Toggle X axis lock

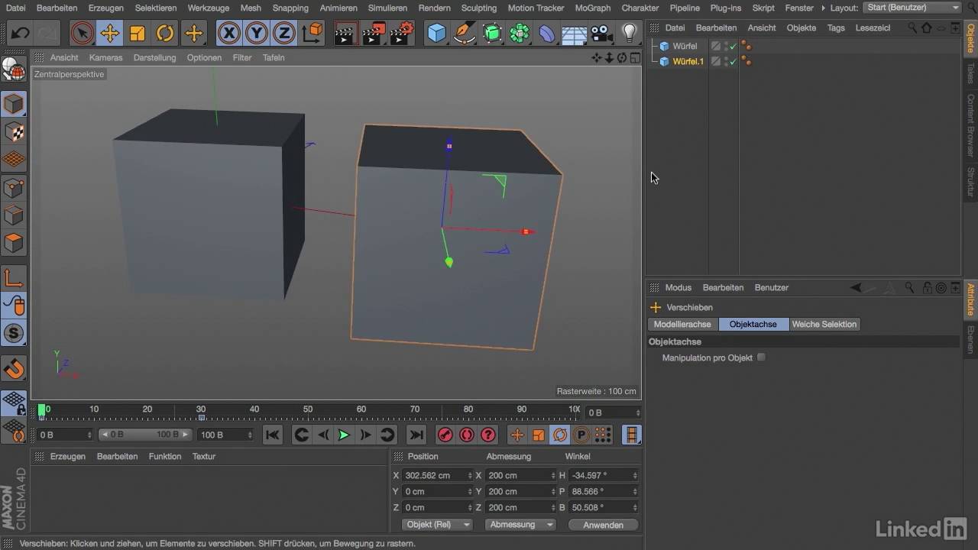[x=228, y=34]
